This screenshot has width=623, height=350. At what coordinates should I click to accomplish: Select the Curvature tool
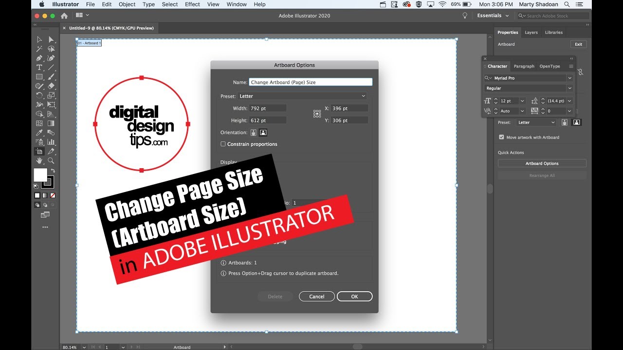tap(51, 58)
